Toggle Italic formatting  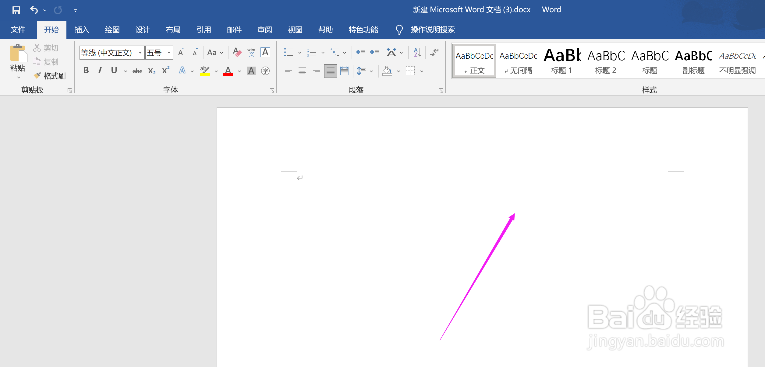click(x=100, y=71)
